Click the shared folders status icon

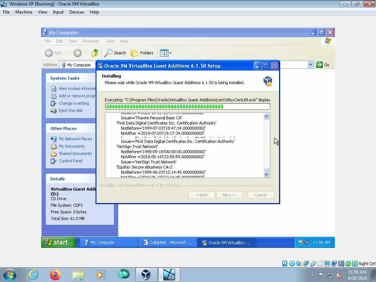click(320, 264)
